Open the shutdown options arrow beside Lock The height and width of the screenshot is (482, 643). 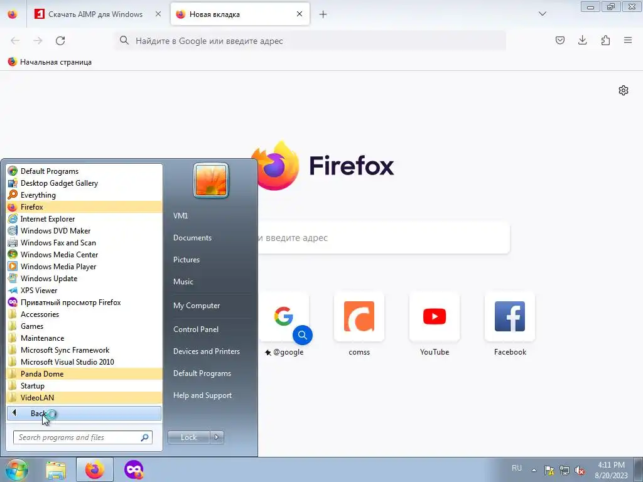[217, 437]
